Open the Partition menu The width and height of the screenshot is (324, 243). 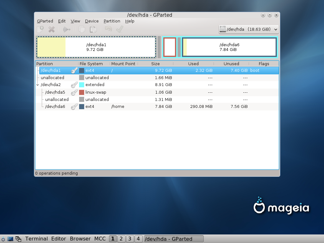112,21
